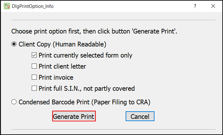
Task: Click the 'Print client letter' label text
Action: (62, 66)
